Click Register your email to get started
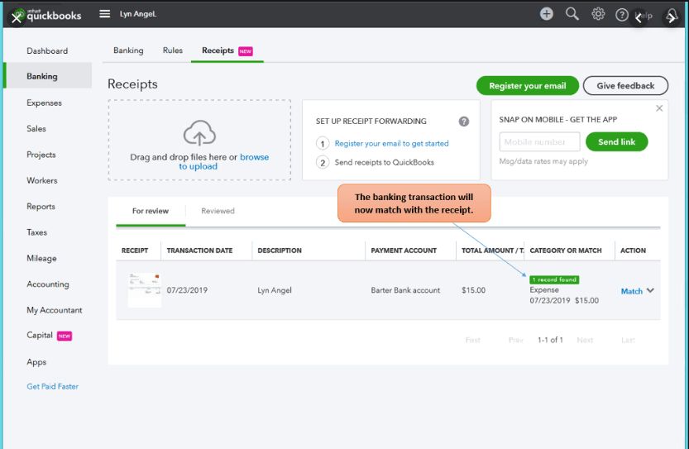This screenshot has width=689, height=449. coord(391,144)
